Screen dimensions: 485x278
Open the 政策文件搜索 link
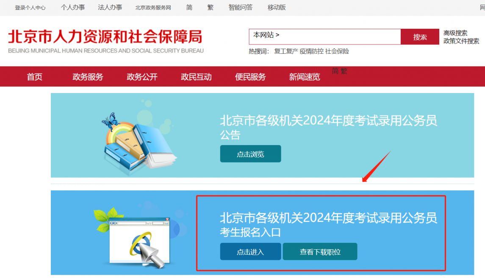coord(461,41)
